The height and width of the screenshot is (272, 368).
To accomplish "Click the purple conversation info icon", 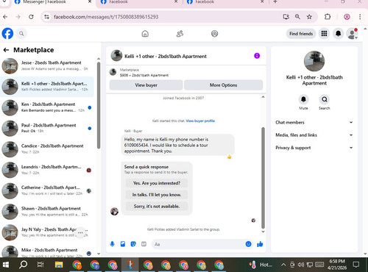I will click(x=257, y=56).
